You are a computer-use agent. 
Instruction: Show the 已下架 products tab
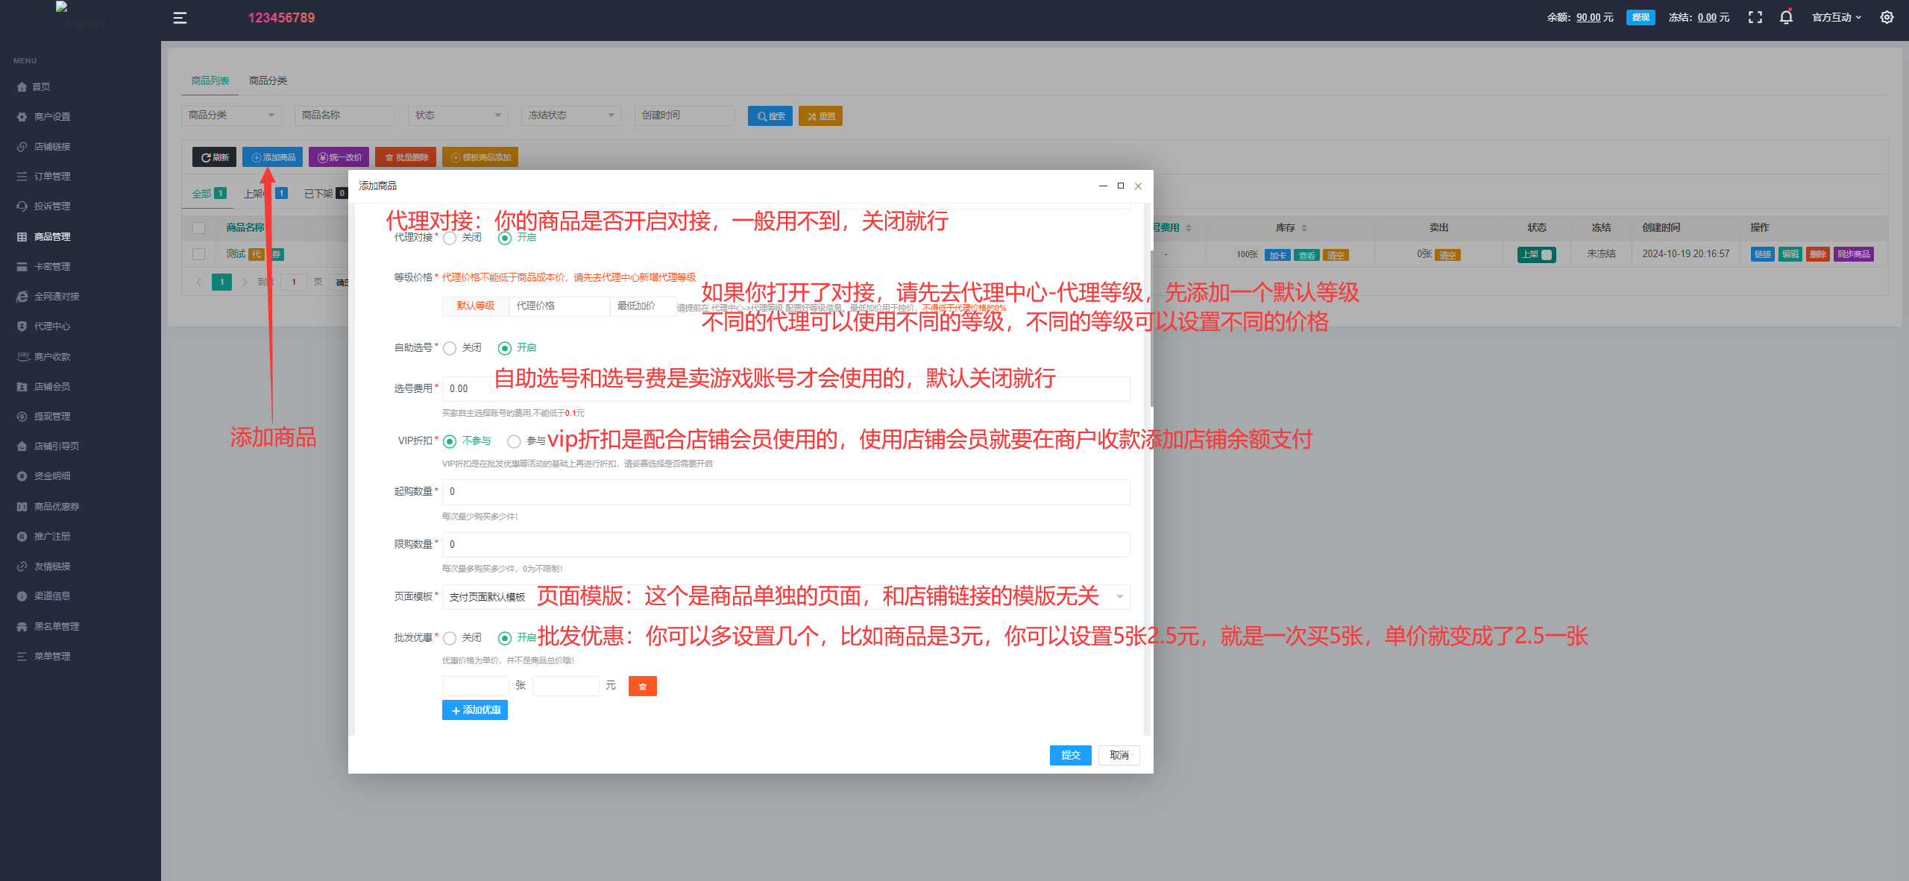[326, 194]
